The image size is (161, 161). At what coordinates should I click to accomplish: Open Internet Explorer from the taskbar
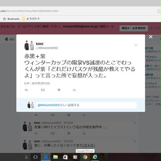pyautogui.click(x=95, y=157)
